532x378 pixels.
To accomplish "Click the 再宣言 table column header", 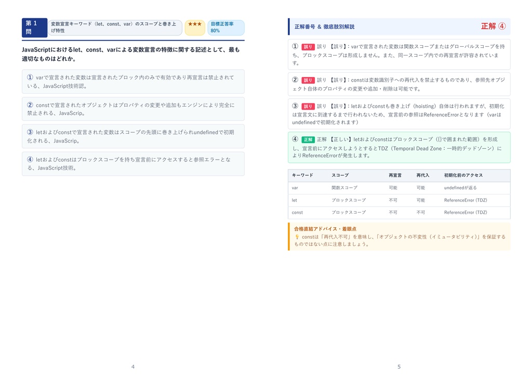I will pyautogui.click(x=395, y=175).
